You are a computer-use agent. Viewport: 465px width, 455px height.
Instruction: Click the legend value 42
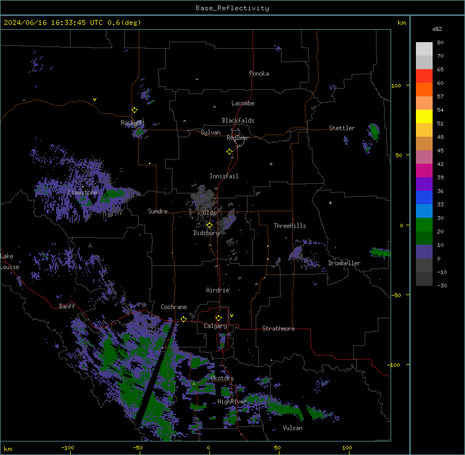(440, 164)
